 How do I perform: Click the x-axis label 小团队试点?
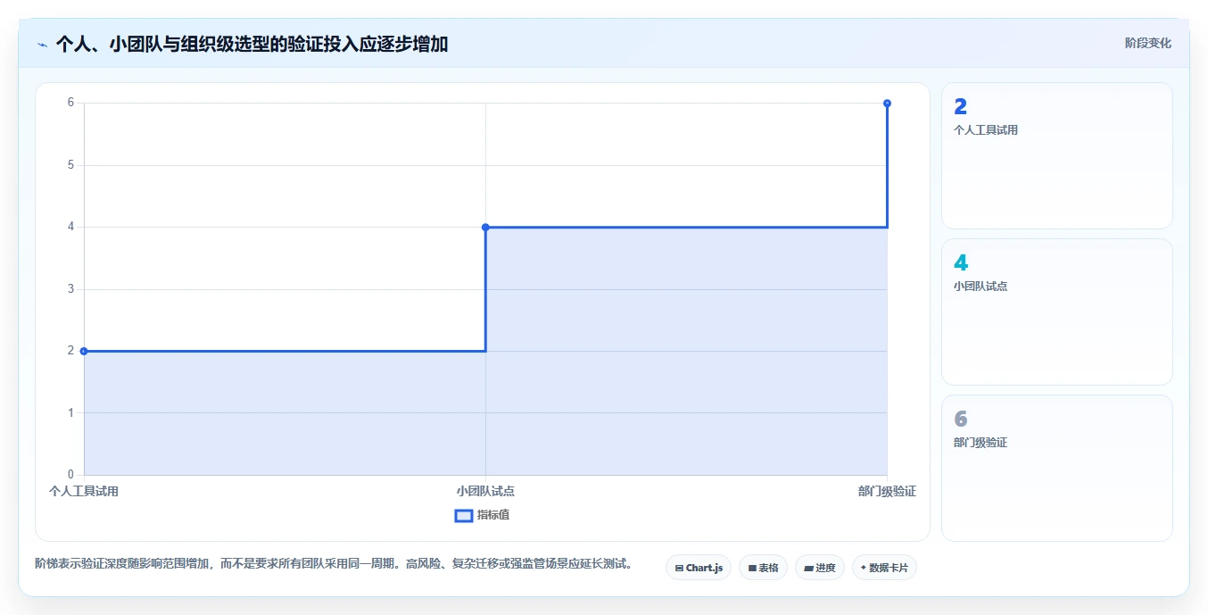[x=485, y=491]
